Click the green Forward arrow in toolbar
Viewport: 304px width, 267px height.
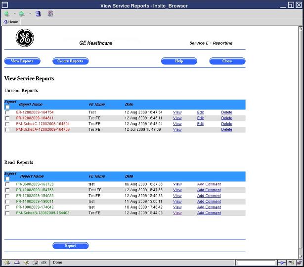(22, 14)
